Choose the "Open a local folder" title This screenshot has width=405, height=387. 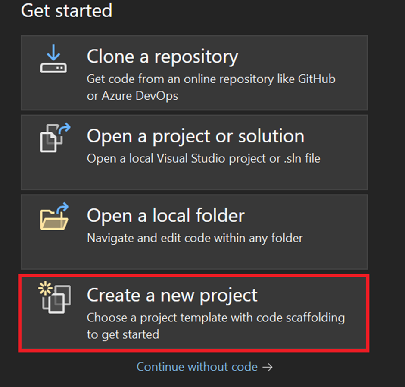coord(165,215)
